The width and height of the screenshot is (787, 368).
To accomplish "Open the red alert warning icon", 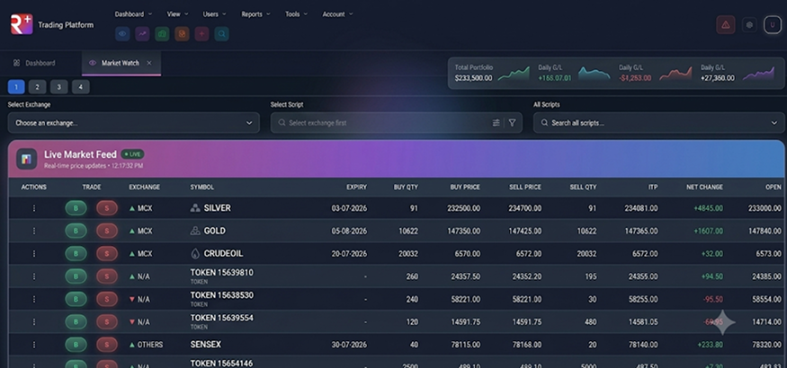I will 725,25.
